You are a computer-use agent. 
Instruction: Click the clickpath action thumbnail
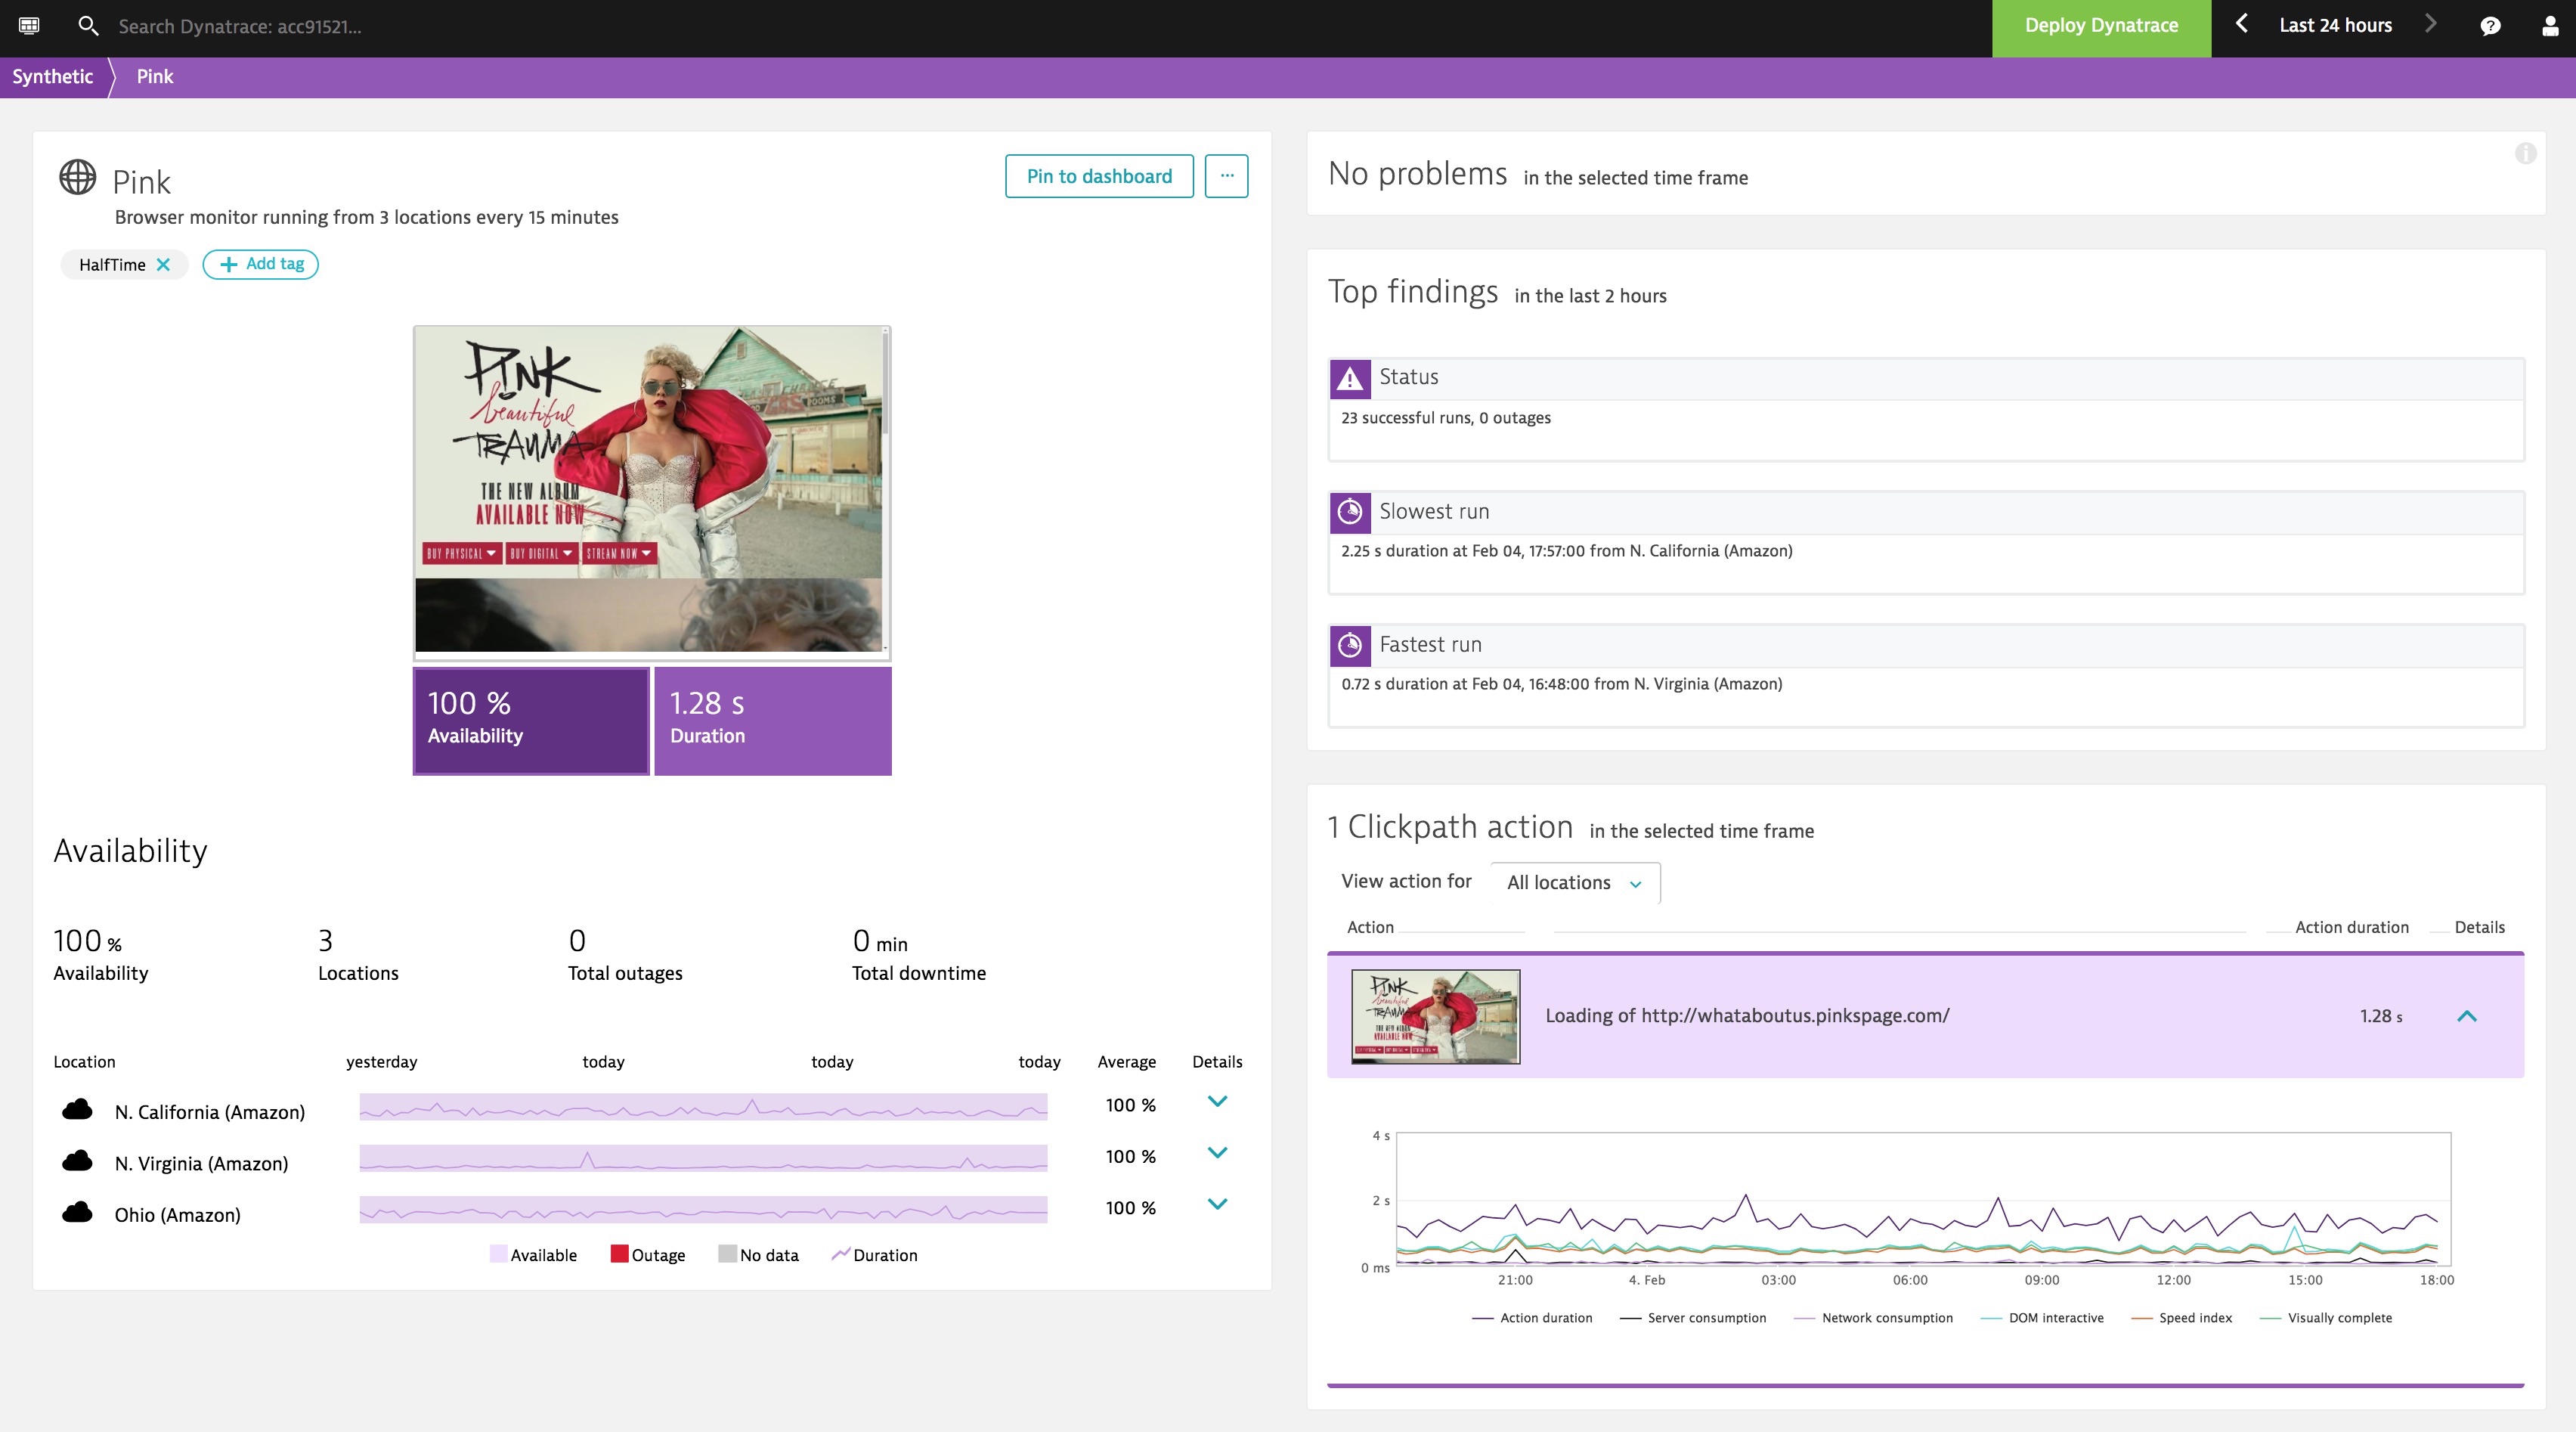(x=1435, y=1016)
